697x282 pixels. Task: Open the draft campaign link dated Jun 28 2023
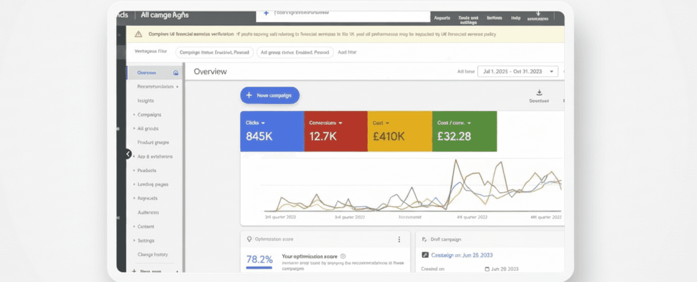462,255
